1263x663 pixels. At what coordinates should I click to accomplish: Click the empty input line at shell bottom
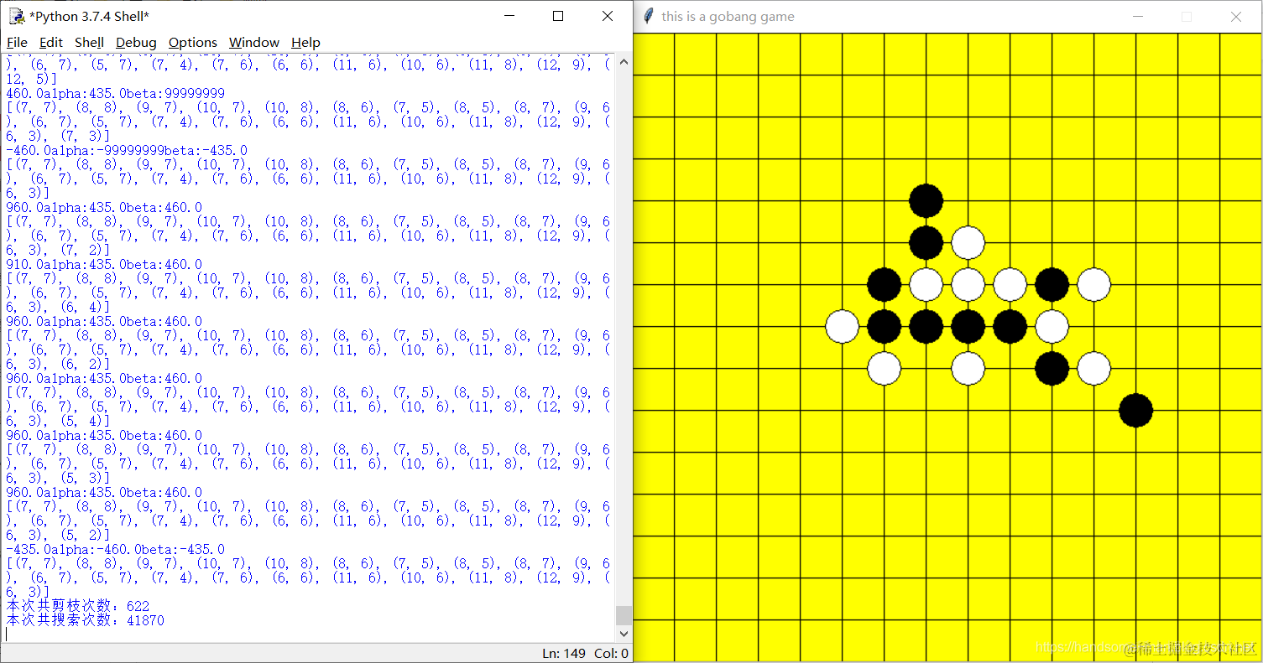pyautogui.click(x=309, y=635)
